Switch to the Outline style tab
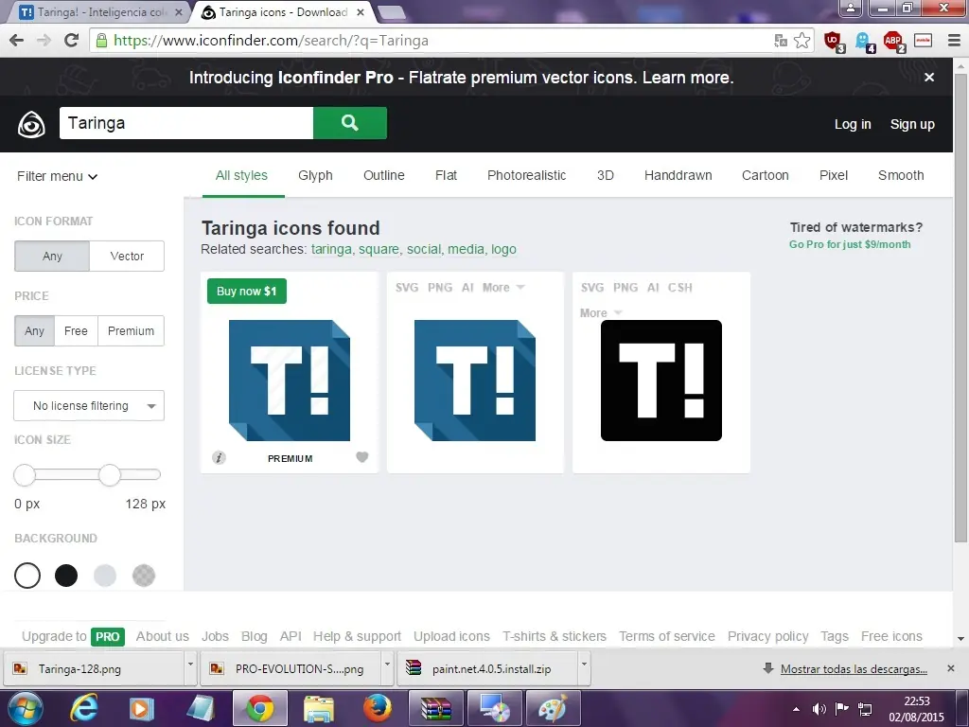Screen dimensions: 969x727 384,175
